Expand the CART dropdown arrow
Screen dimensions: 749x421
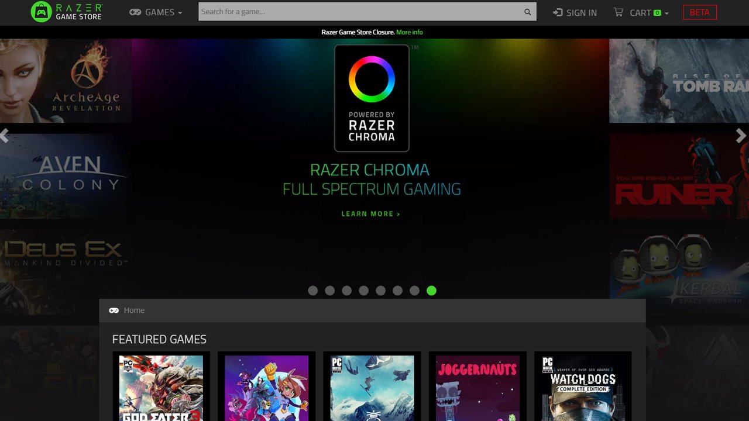point(666,12)
